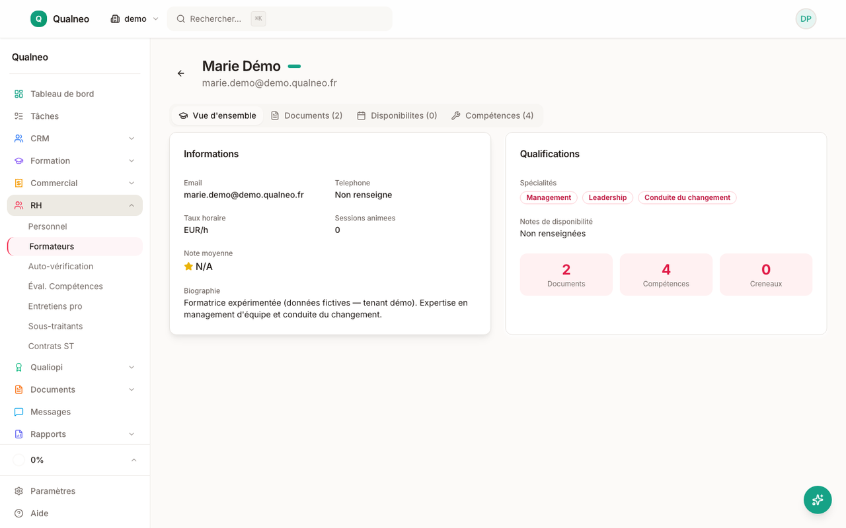Click the EUR/h hourly rate value
Viewport: 846px width, 528px height.
pyautogui.click(x=196, y=230)
